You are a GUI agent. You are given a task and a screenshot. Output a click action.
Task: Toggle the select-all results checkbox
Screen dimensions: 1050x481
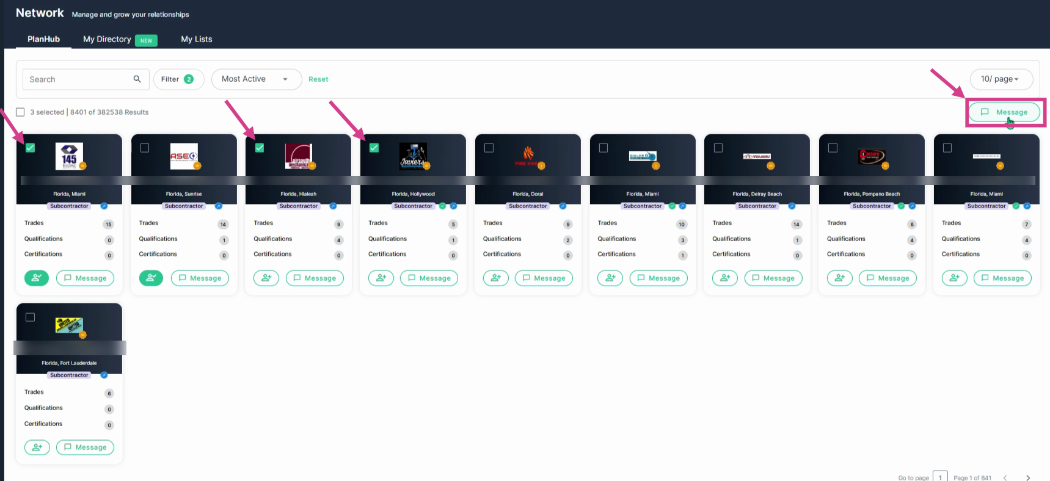click(20, 112)
